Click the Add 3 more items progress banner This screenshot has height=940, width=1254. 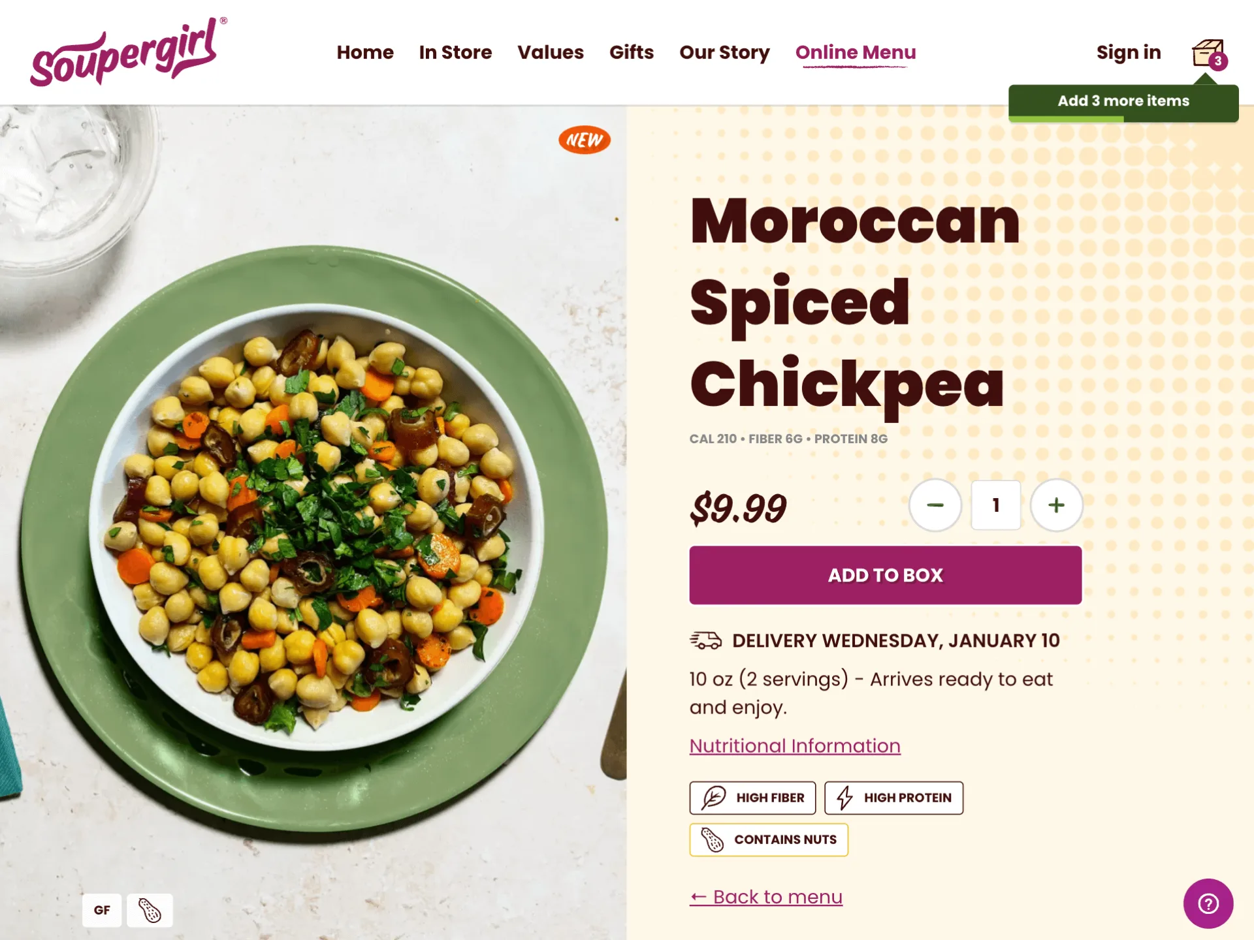coord(1123,102)
